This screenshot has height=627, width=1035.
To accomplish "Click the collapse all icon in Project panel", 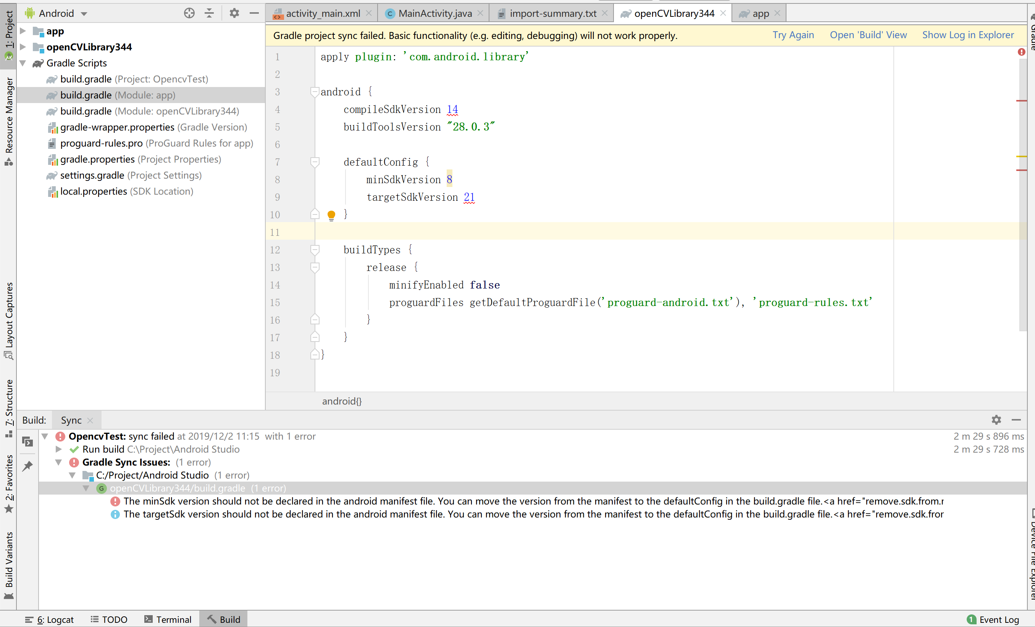I will pyautogui.click(x=209, y=13).
